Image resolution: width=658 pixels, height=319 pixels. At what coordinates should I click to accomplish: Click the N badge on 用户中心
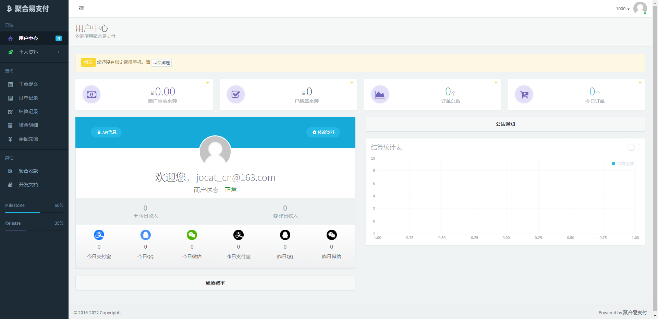59,38
